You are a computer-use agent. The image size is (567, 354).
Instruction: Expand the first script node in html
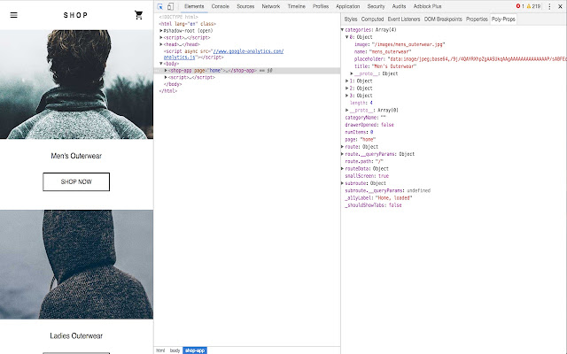(161, 37)
